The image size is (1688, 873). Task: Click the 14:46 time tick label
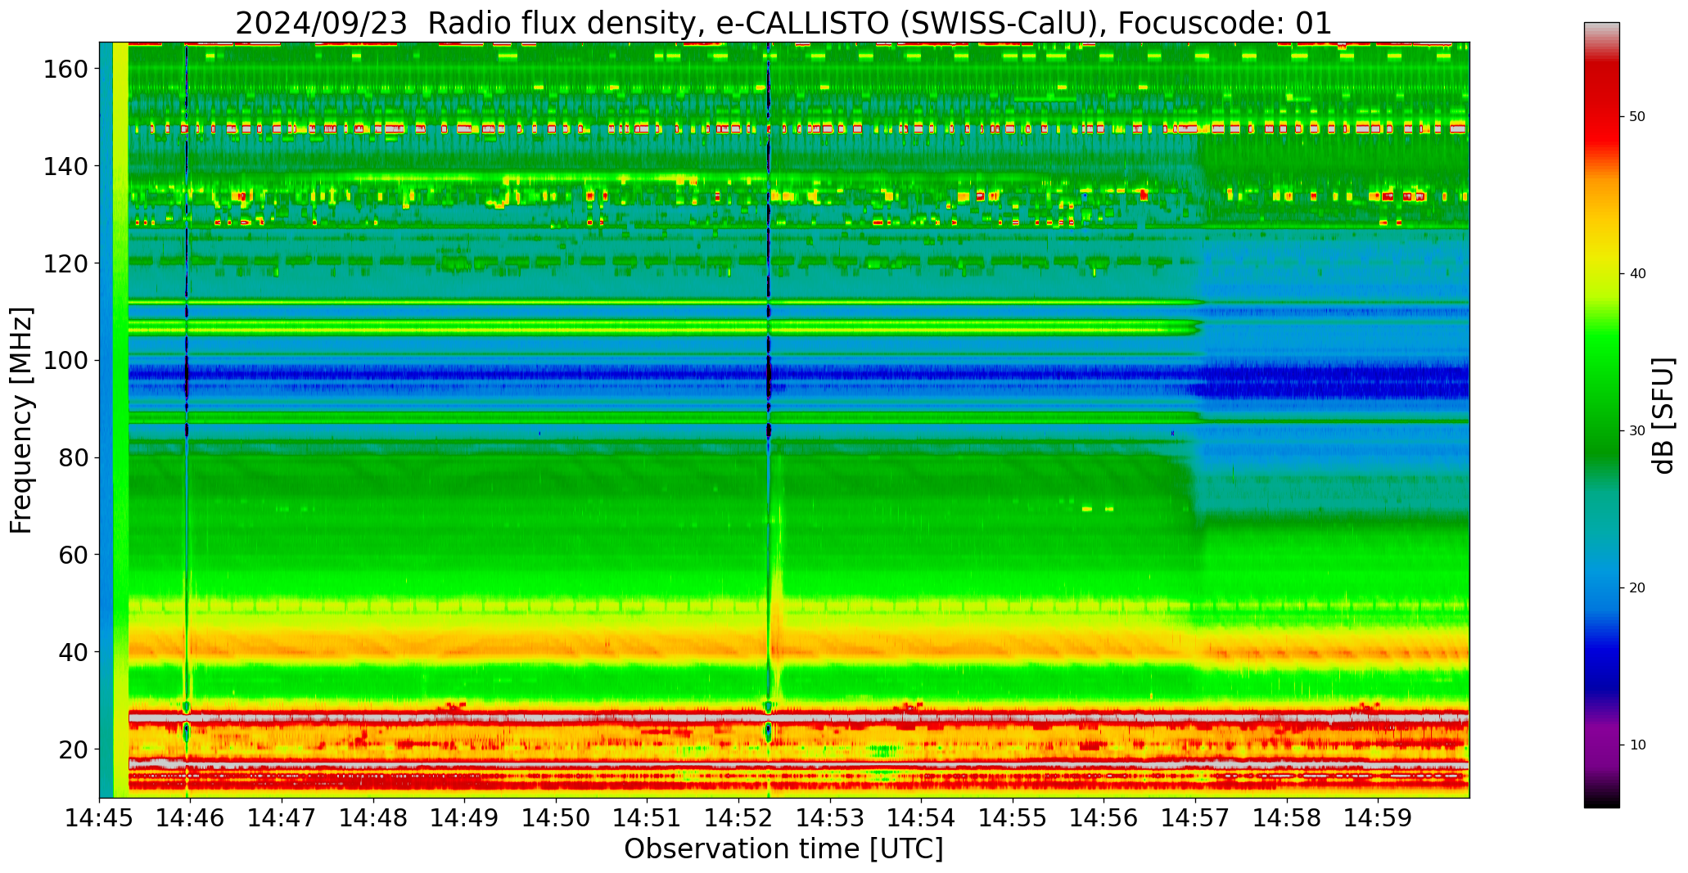pyautogui.click(x=191, y=817)
